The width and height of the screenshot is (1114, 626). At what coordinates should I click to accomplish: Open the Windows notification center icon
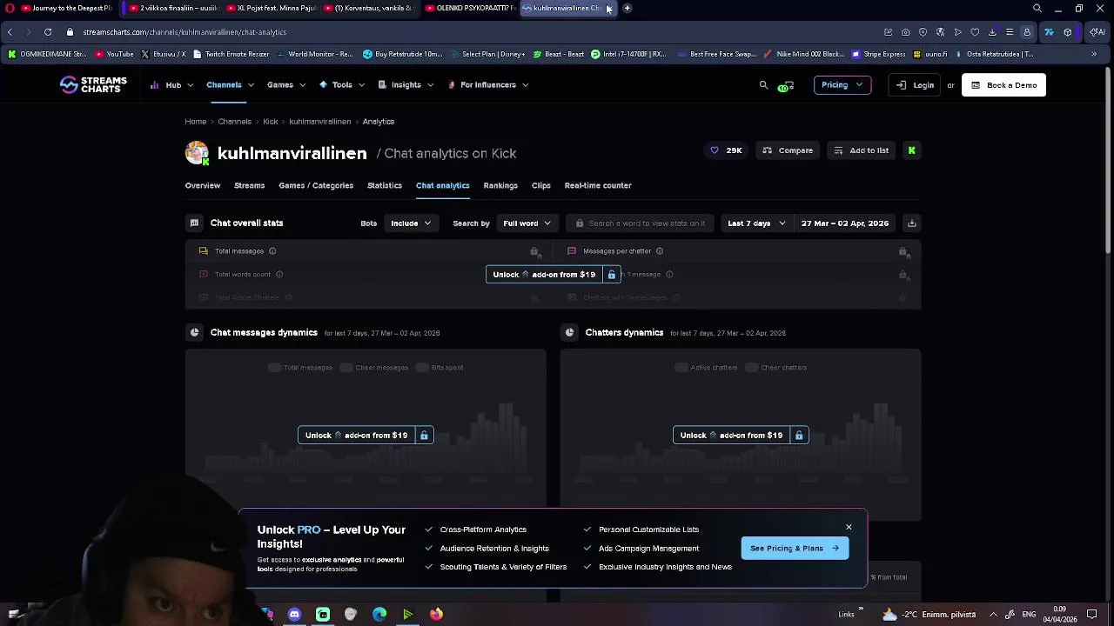(x=1092, y=615)
